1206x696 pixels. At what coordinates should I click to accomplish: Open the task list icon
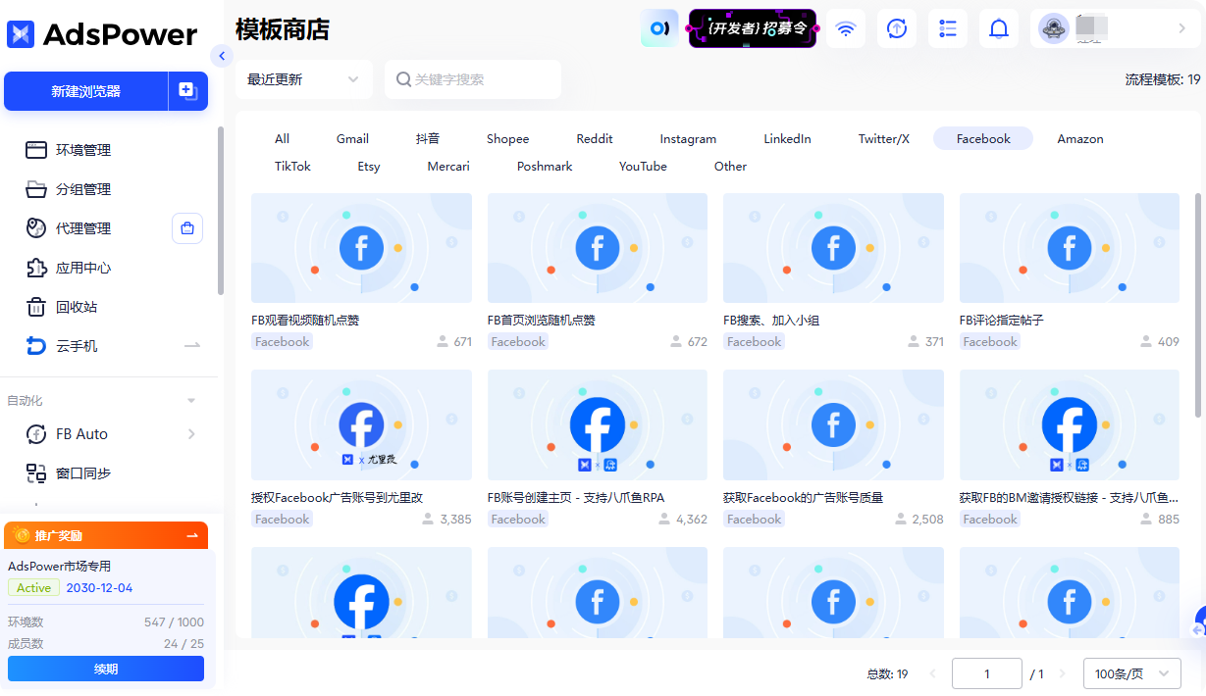pos(948,28)
